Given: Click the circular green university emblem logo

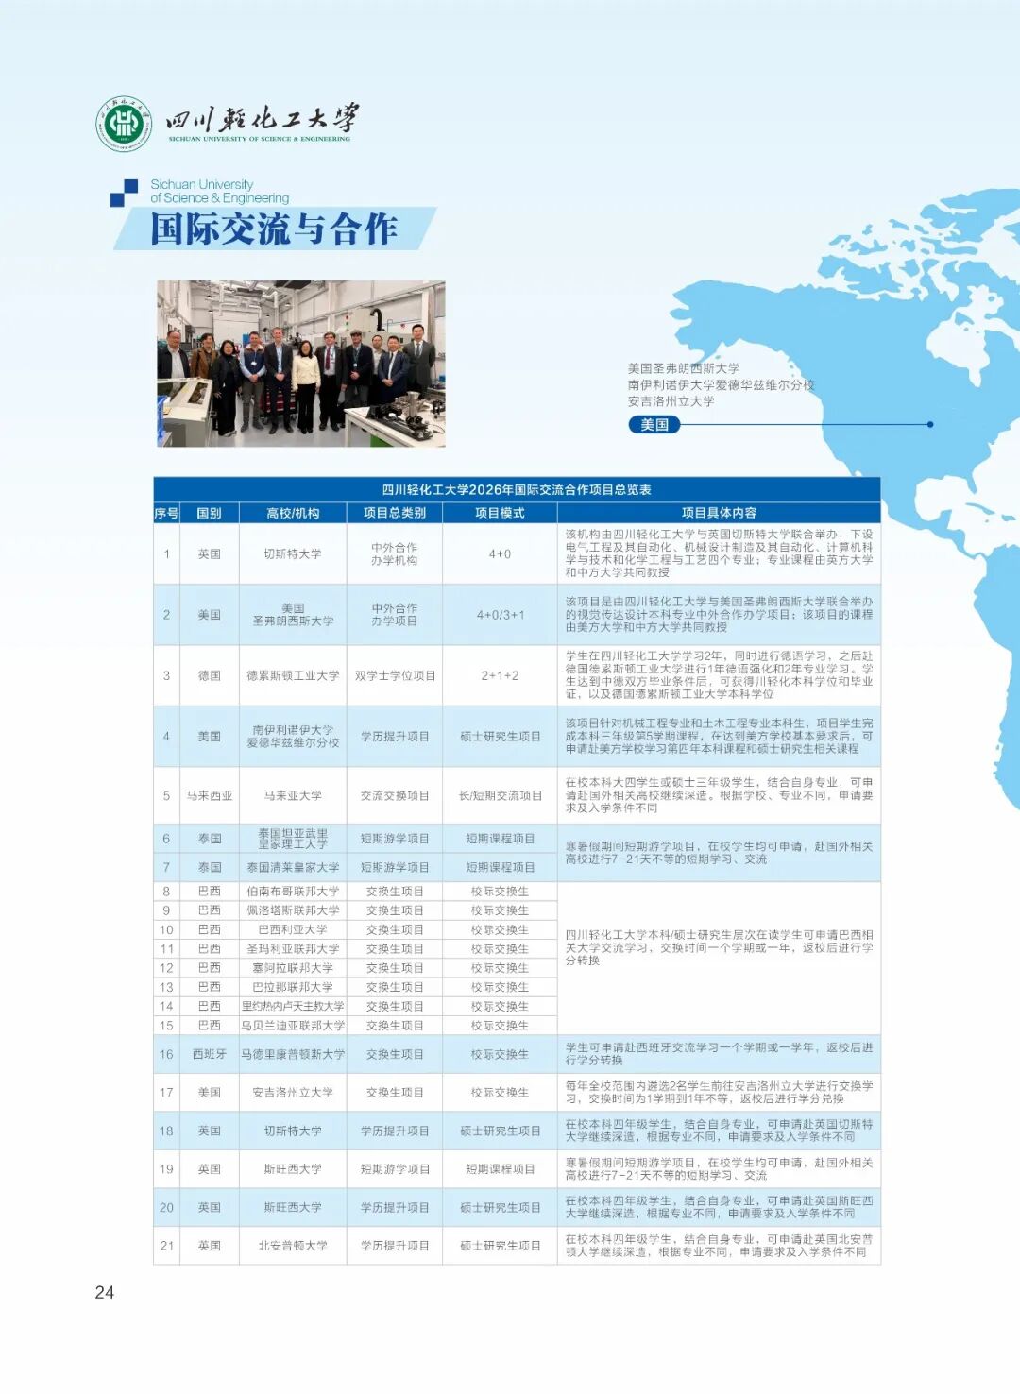Looking at the screenshot, I should pyautogui.click(x=124, y=123).
